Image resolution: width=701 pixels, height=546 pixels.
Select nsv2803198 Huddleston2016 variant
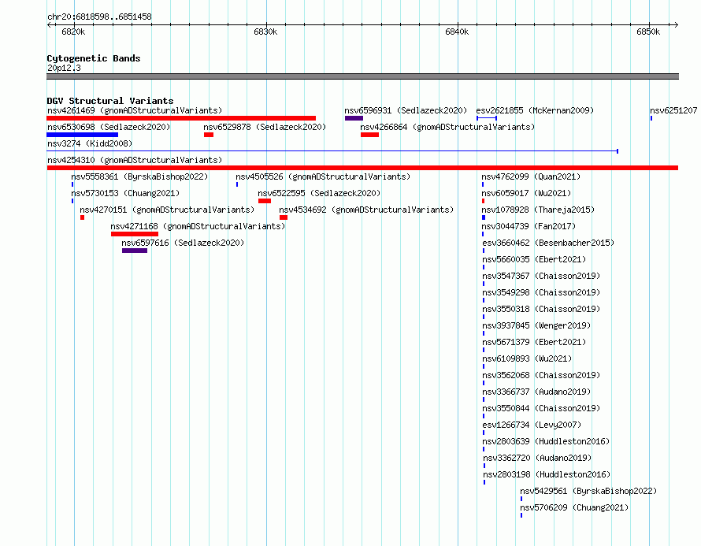point(547,474)
